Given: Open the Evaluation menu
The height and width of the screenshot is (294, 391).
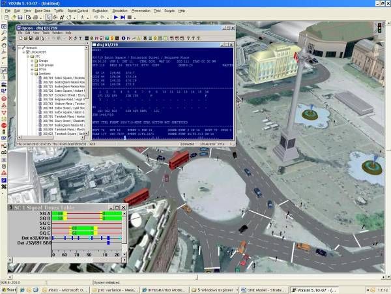Looking at the screenshot, I should [100, 10].
